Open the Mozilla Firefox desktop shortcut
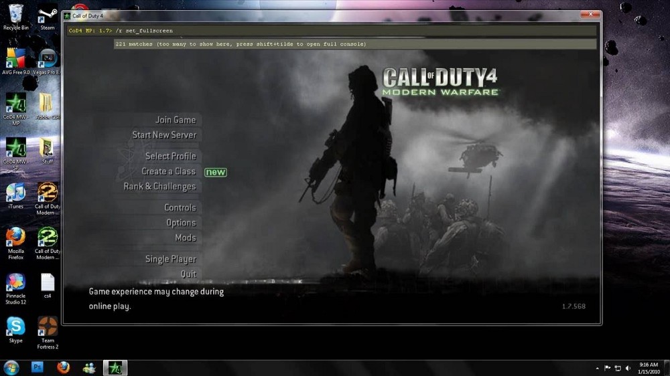 click(16, 244)
